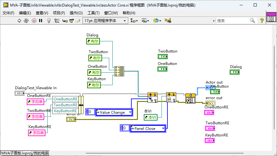
Task: Open the Reorder dropdown
Action: [x=157, y=21]
